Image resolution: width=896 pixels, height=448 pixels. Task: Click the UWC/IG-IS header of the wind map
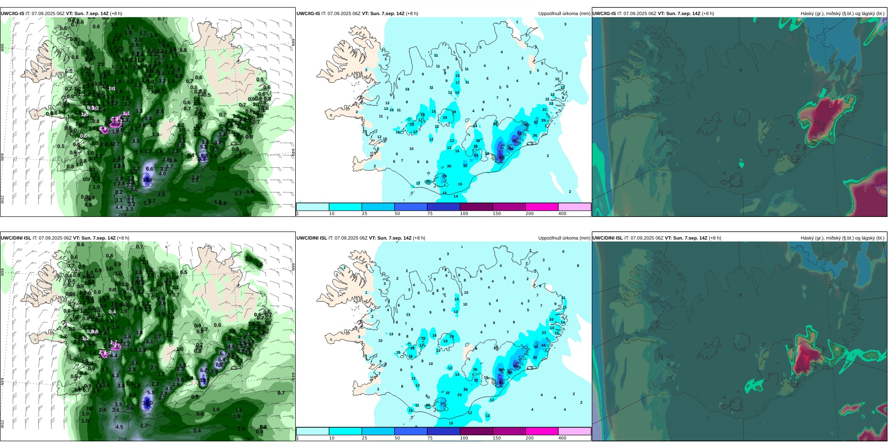(x=61, y=14)
